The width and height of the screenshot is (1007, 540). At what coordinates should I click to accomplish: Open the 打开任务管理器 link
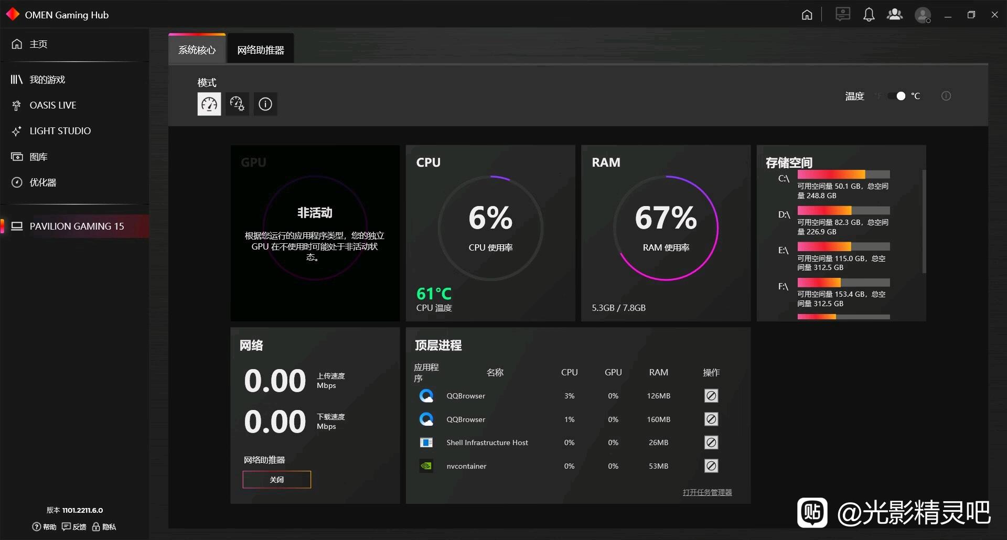[x=707, y=492]
